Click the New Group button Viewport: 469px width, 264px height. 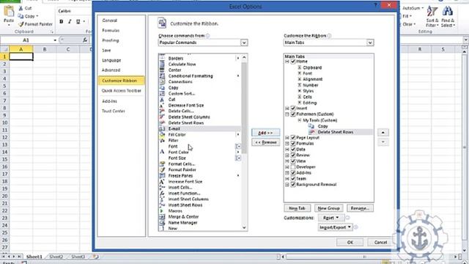(328, 208)
